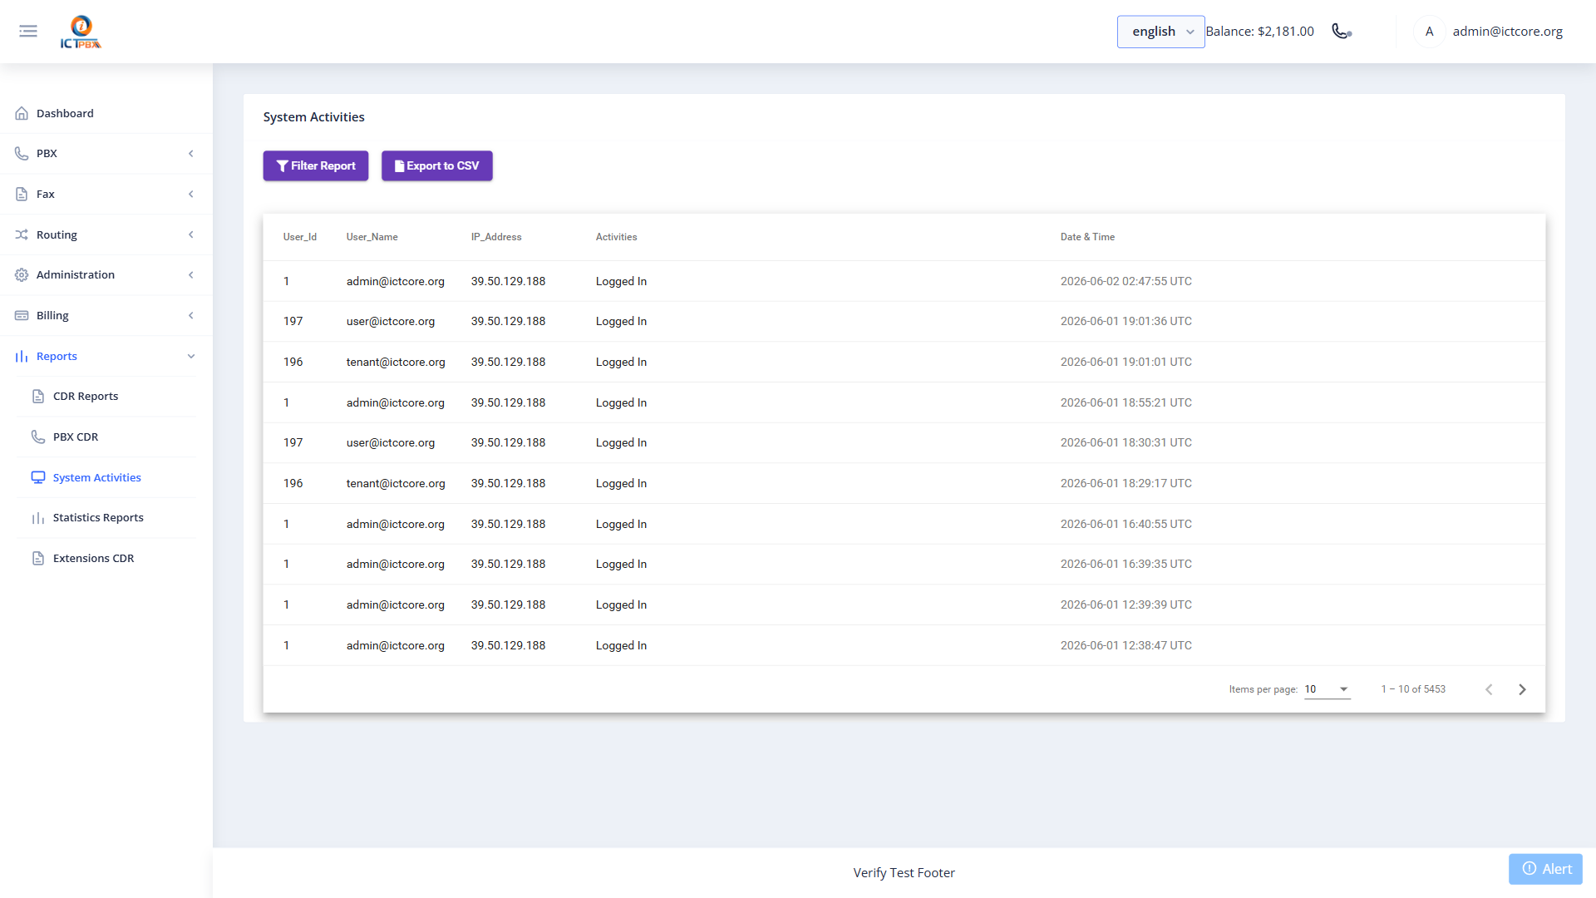Click the Statistics Reports chart icon
The width and height of the screenshot is (1596, 898).
38,518
